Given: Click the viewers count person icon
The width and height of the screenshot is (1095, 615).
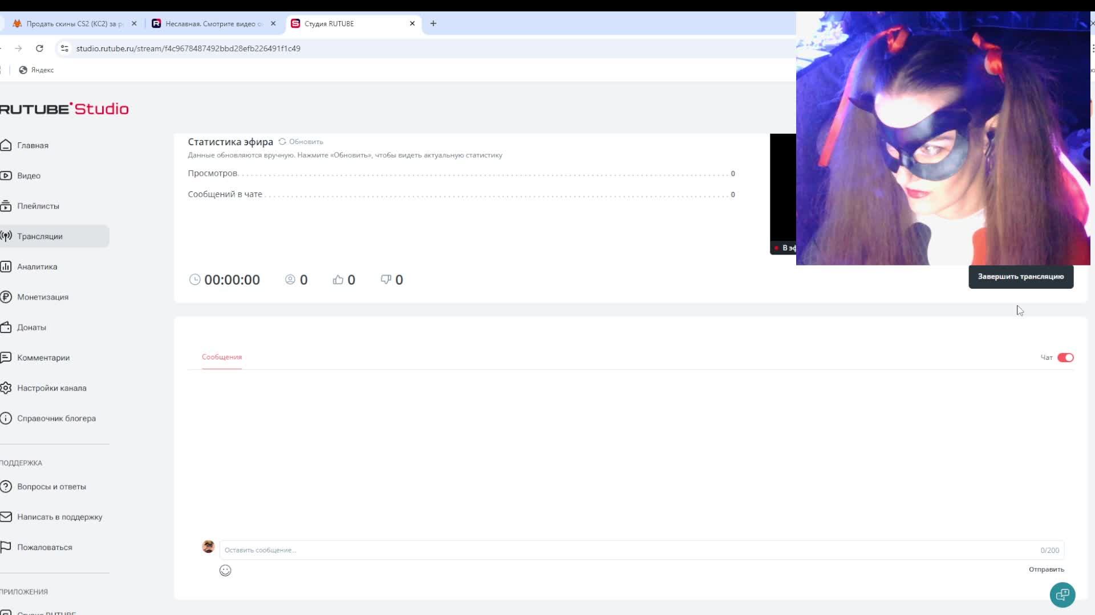Looking at the screenshot, I should [290, 280].
